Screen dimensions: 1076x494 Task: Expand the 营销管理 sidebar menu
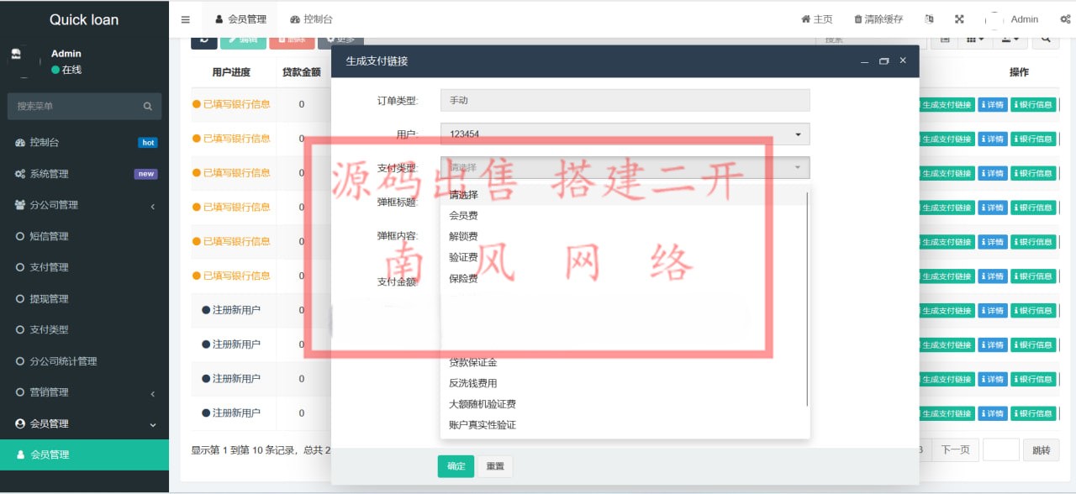(x=84, y=392)
